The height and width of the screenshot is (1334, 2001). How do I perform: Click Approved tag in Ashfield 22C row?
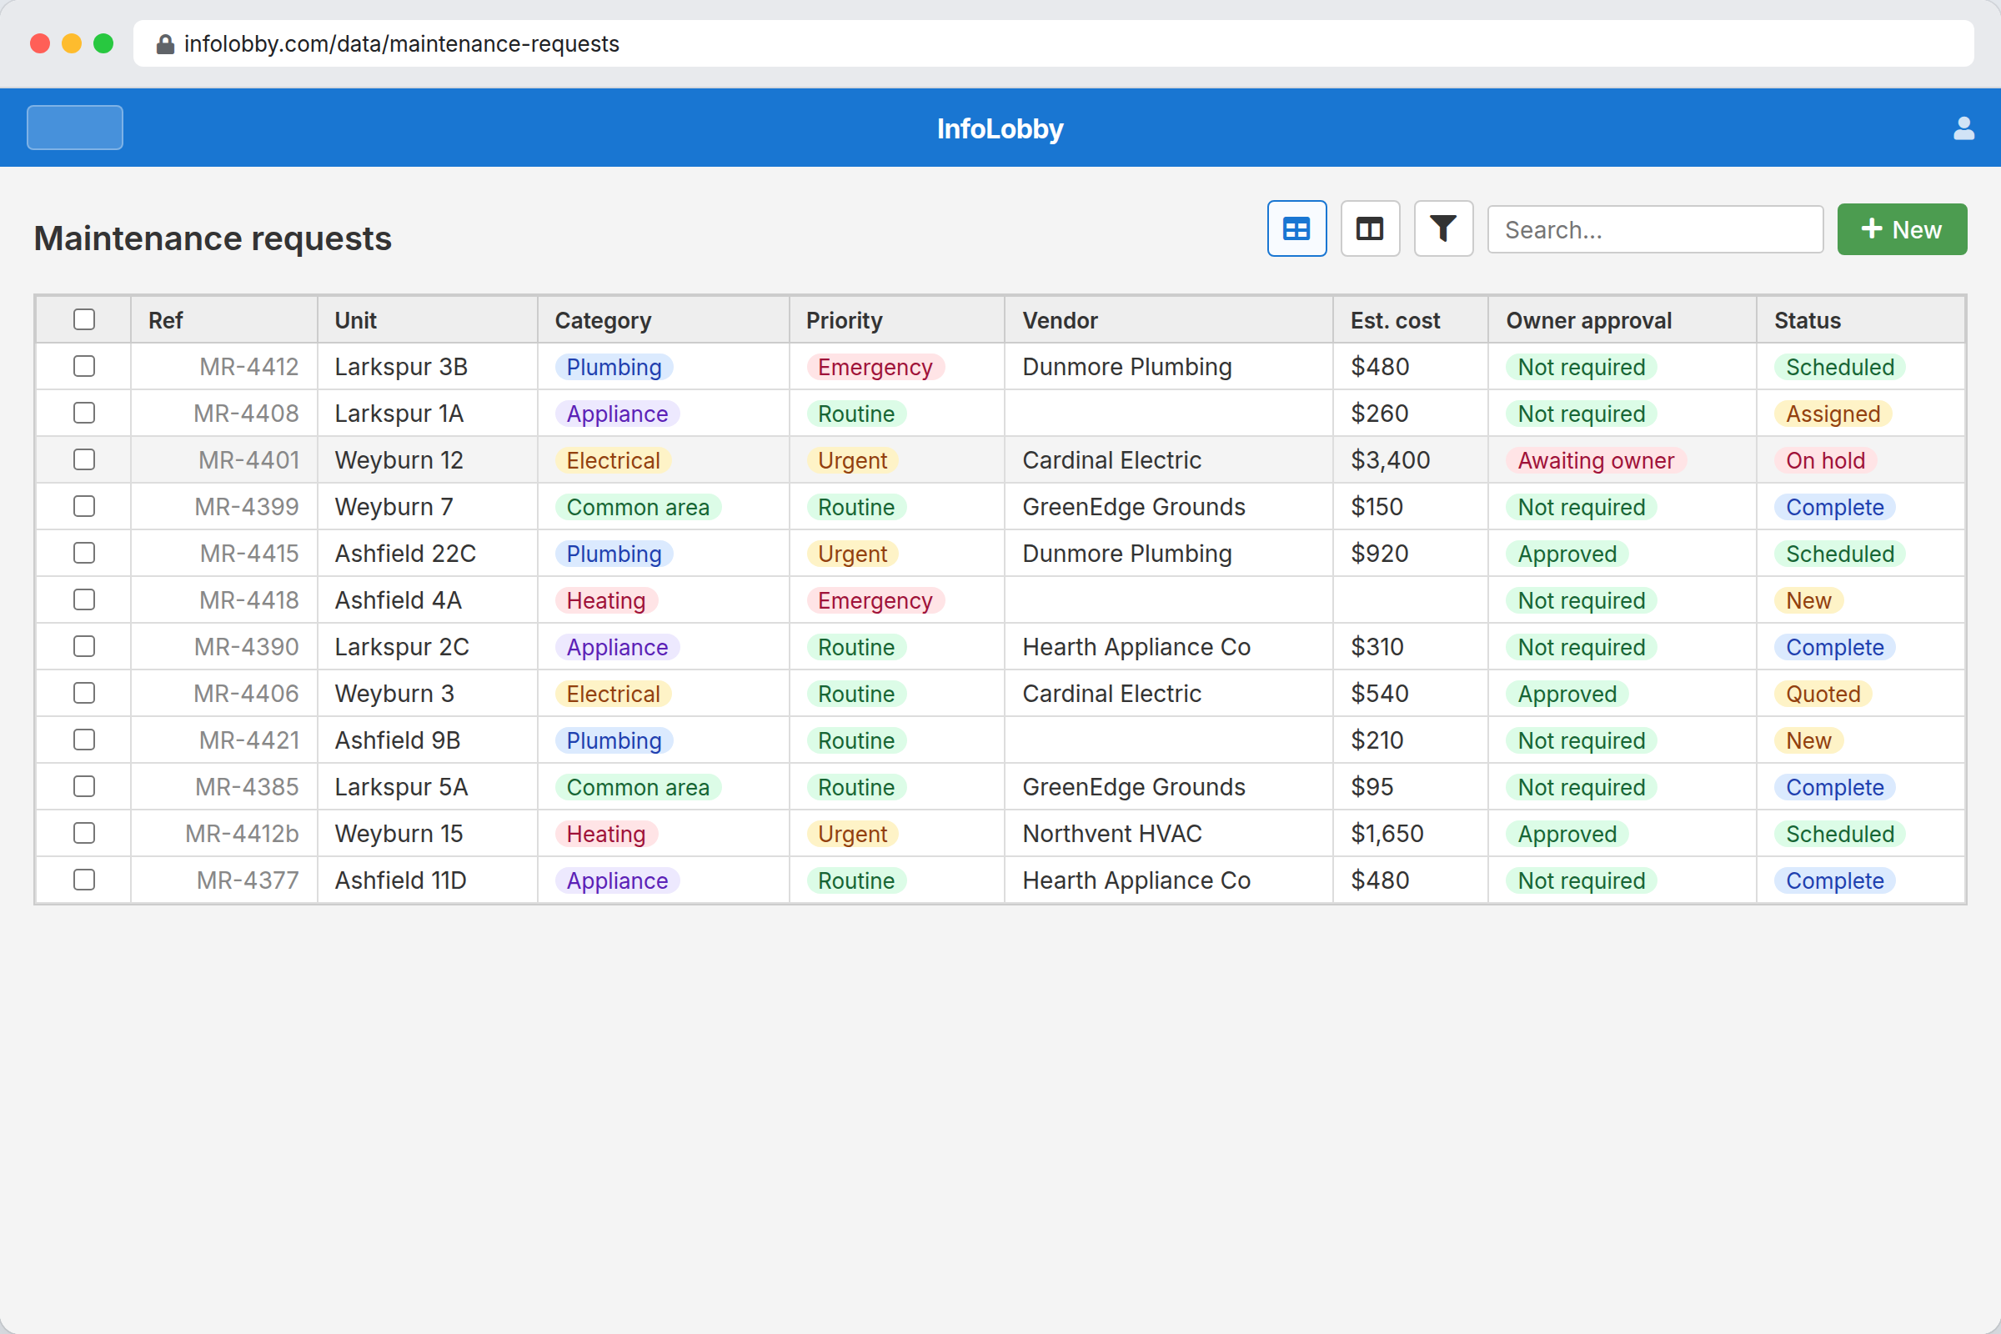(1567, 554)
